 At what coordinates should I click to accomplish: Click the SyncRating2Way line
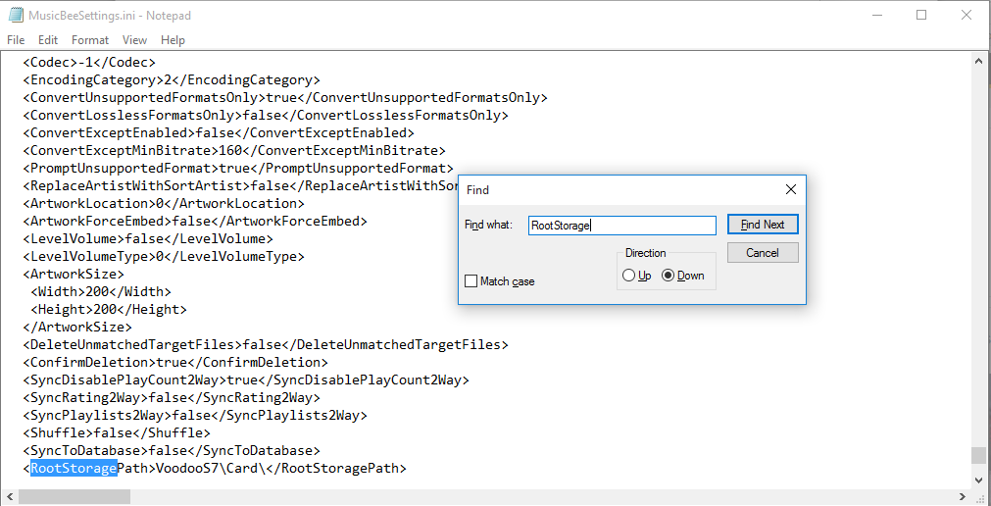tap(172, 398)
